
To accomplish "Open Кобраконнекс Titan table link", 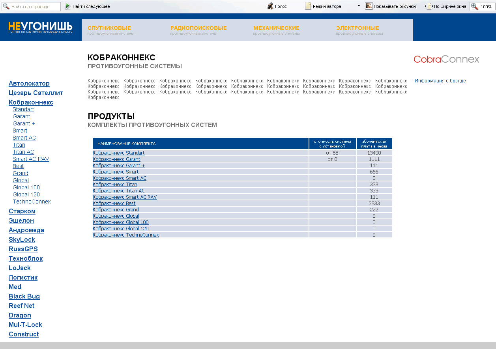I will pyautogui.click(x=115, y=185).
